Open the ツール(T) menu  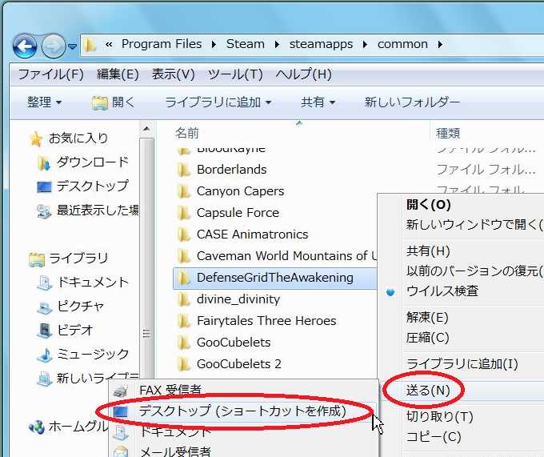coord(235,74)
